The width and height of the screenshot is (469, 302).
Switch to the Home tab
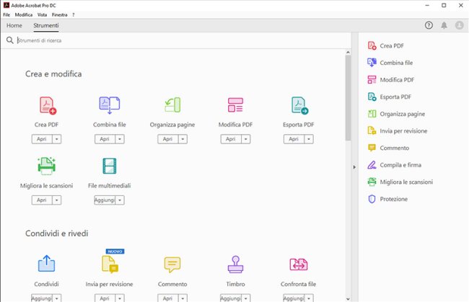(x=14, y=25)
